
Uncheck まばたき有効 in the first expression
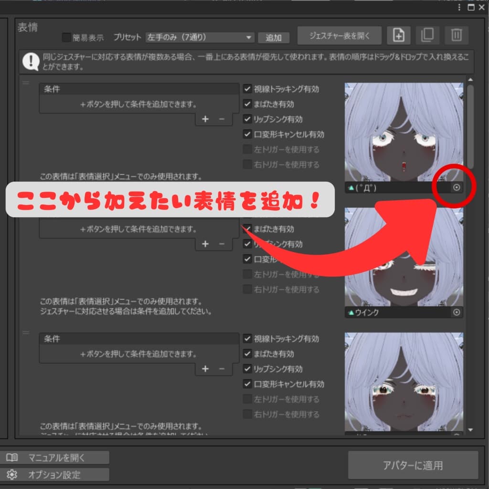(x=247, y=104)
